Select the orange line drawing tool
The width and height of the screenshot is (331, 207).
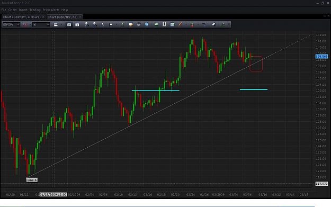(x=180, y=24)
